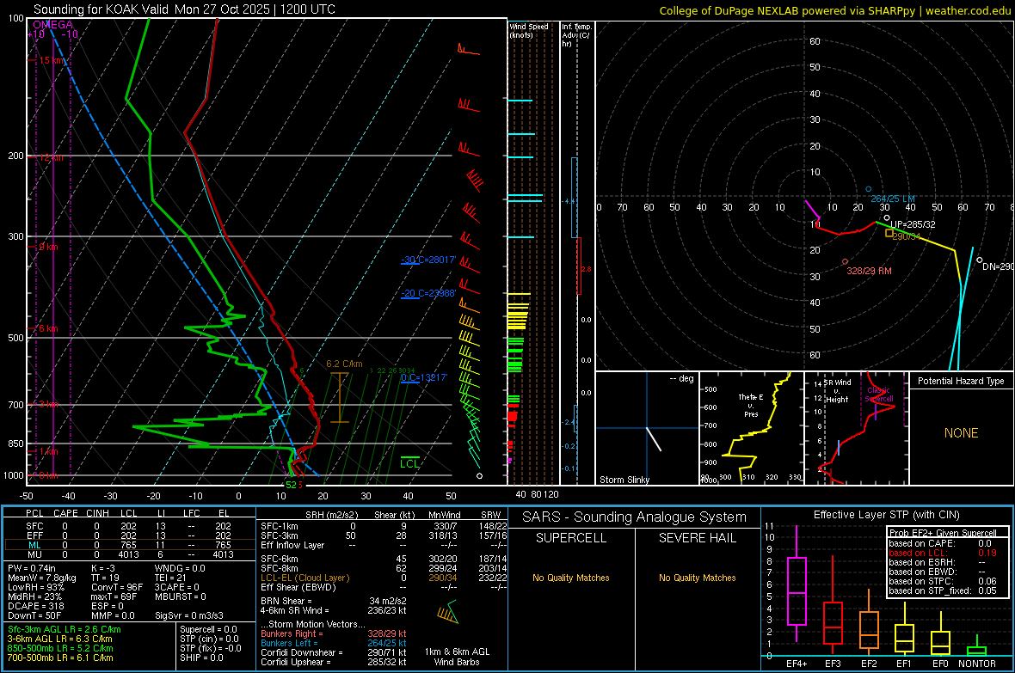Click the 'SEVERE HAIL' SARS column header
The height and width of the screenshot is (673, 1015).
pos(697,538)
